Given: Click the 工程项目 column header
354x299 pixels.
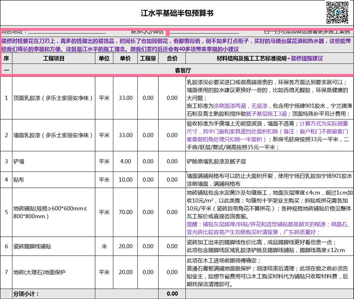Looking at the screenshot, I should pyautogui.click(x=54, y=59).
